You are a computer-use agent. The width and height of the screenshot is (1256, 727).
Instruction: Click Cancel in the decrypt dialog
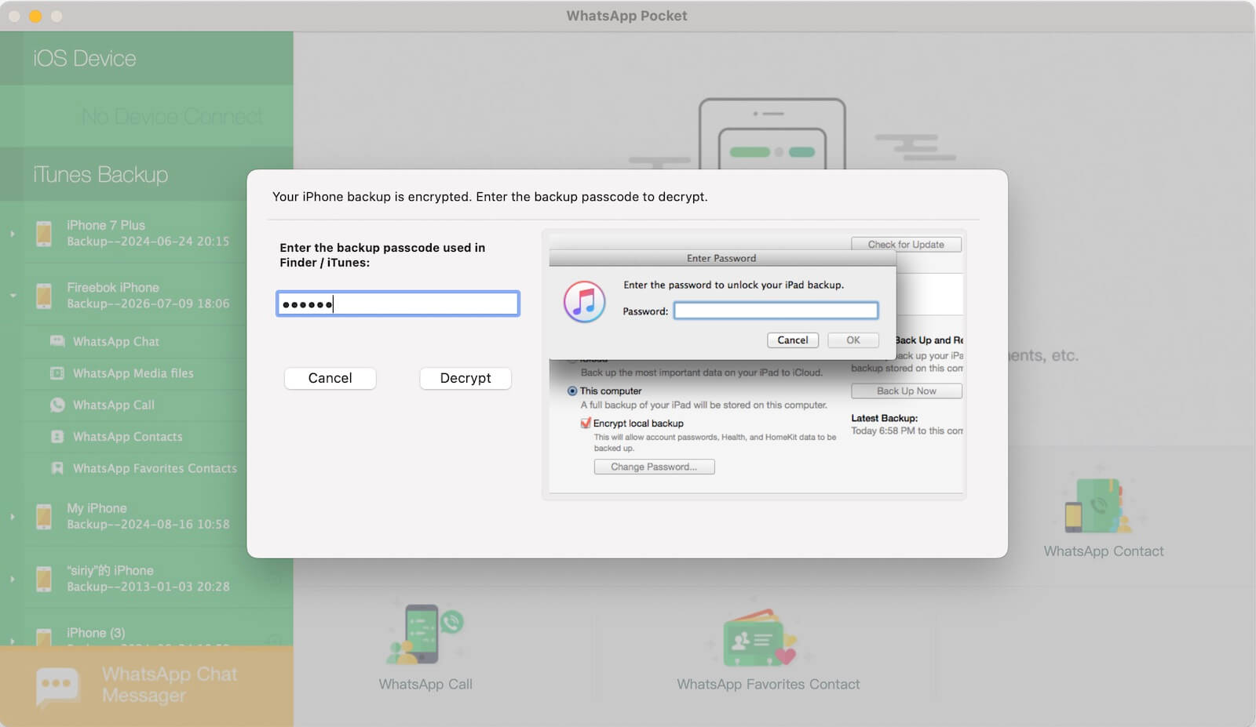pyautogui.click(x=330, y=378)
